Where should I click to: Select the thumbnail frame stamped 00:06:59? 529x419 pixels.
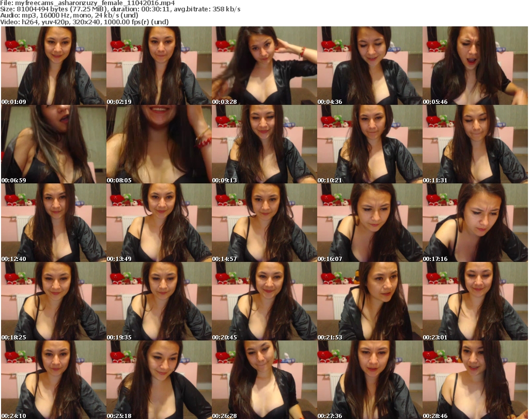coord(54,144)
